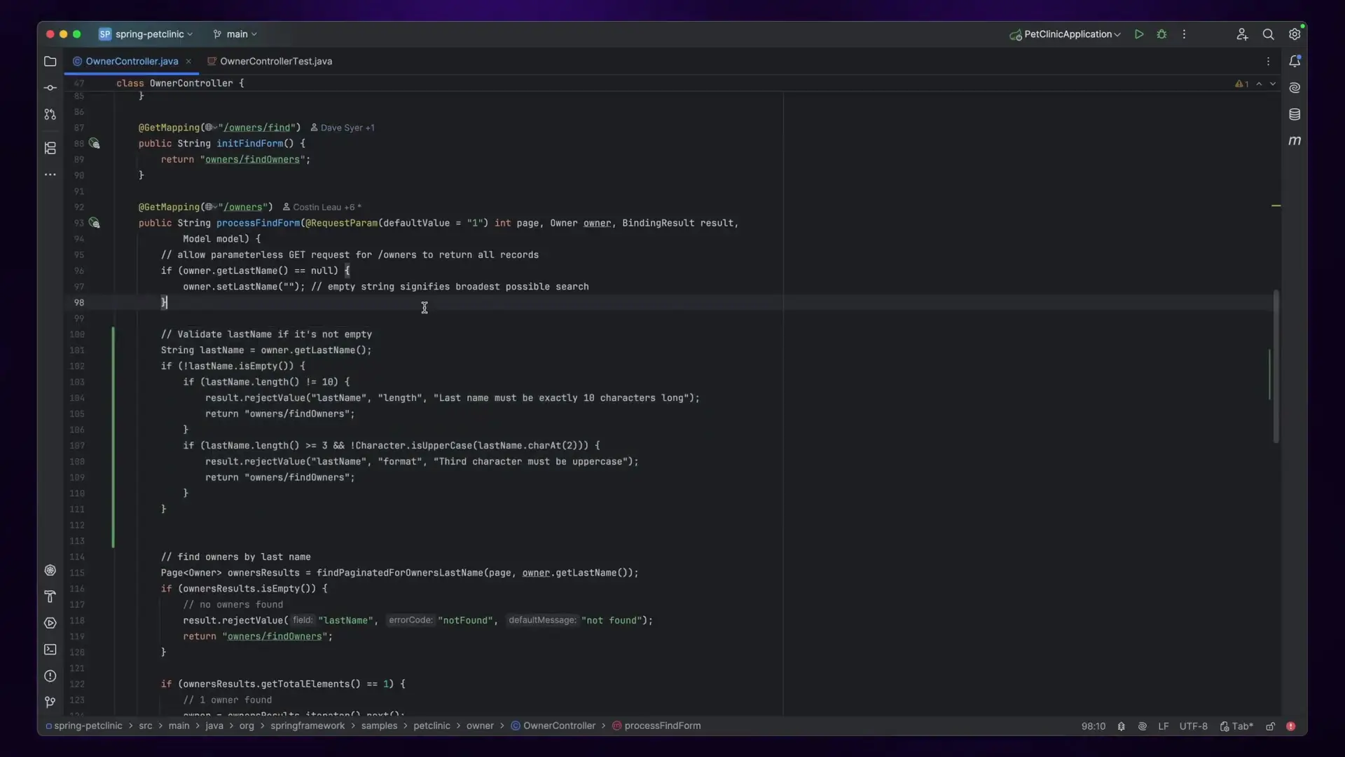Open the Git tool window
This screenshot has height=757, width=1345.
(x=50, y=702)
